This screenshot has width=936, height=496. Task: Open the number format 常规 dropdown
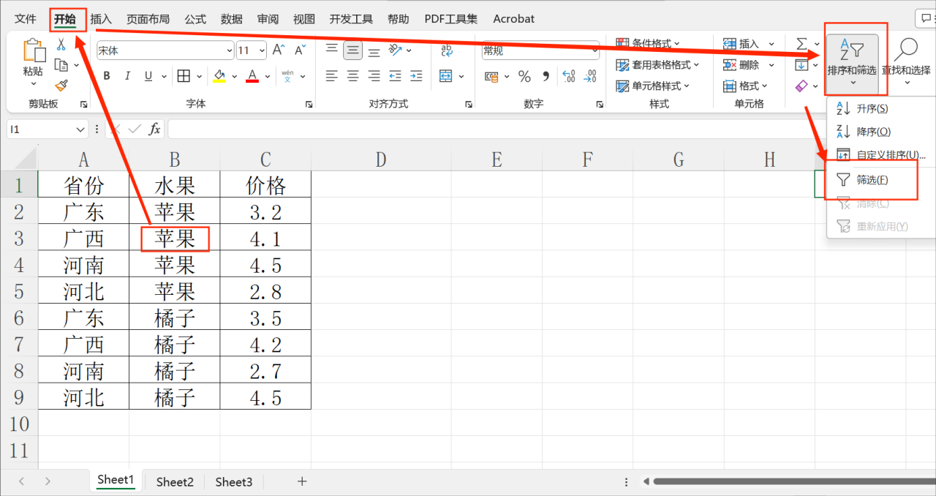coord(594,51)
